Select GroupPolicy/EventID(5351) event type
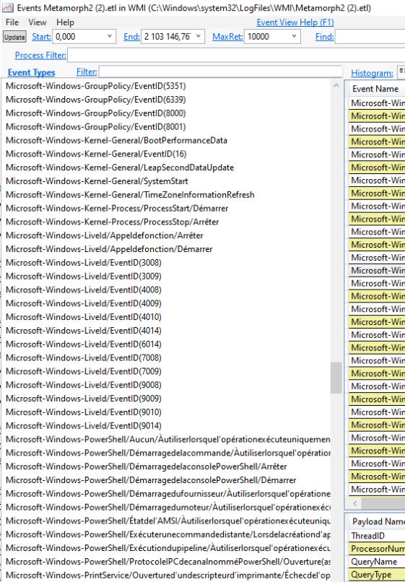 [96, 86]
